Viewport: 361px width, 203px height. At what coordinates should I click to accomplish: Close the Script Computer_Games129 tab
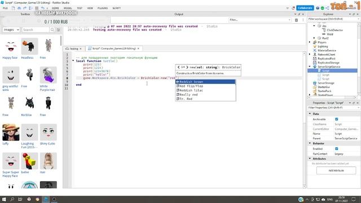[138, 48]
